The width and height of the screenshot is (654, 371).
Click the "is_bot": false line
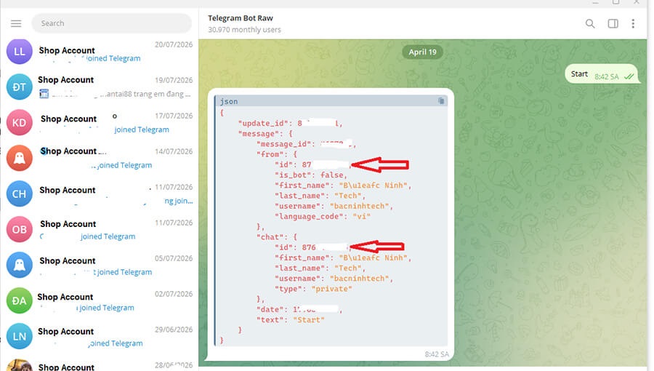point(311,175)
